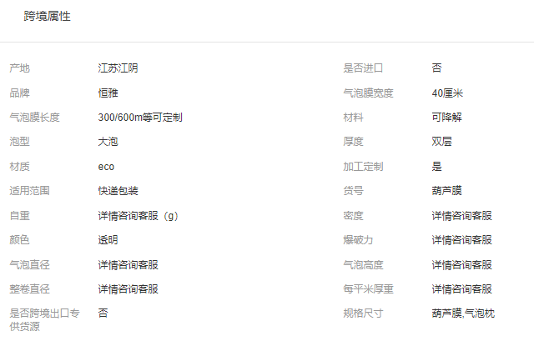Click the 气泡膜宽度 label
Viewport: 534px width, 341px height.
pyautogui.click(x=368, y=93)
